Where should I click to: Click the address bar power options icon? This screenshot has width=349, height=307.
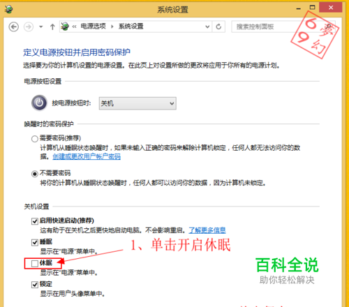(65, 27)
